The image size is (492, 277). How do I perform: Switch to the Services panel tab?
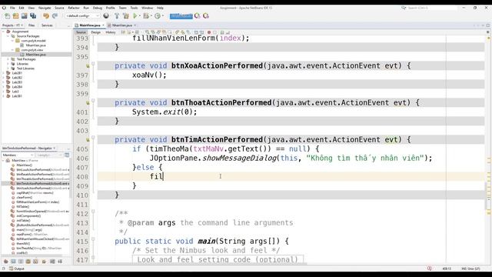pyautogui.click(x=47, y=25)
